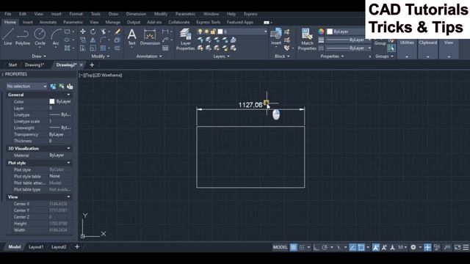Click the Color ByLayer swatch in Properties palette
The image size is (470, 264).
(x=52, y=101)
